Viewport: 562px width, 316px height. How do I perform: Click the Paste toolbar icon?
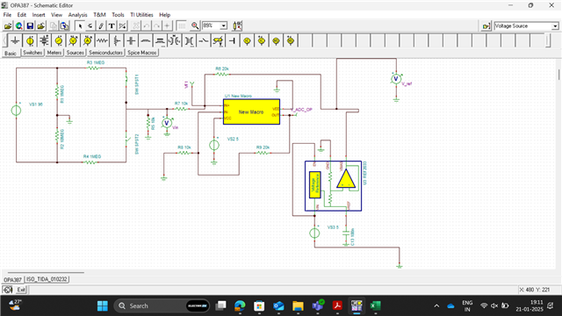click(64, 25)
